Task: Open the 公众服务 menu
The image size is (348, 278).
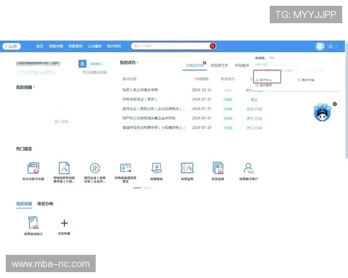Action: tap(95, 46)
